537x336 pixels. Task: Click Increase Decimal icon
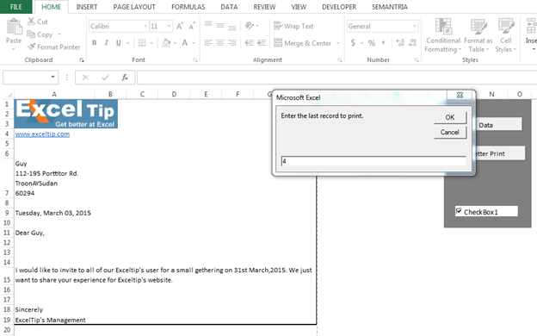(x=400, y=43)
